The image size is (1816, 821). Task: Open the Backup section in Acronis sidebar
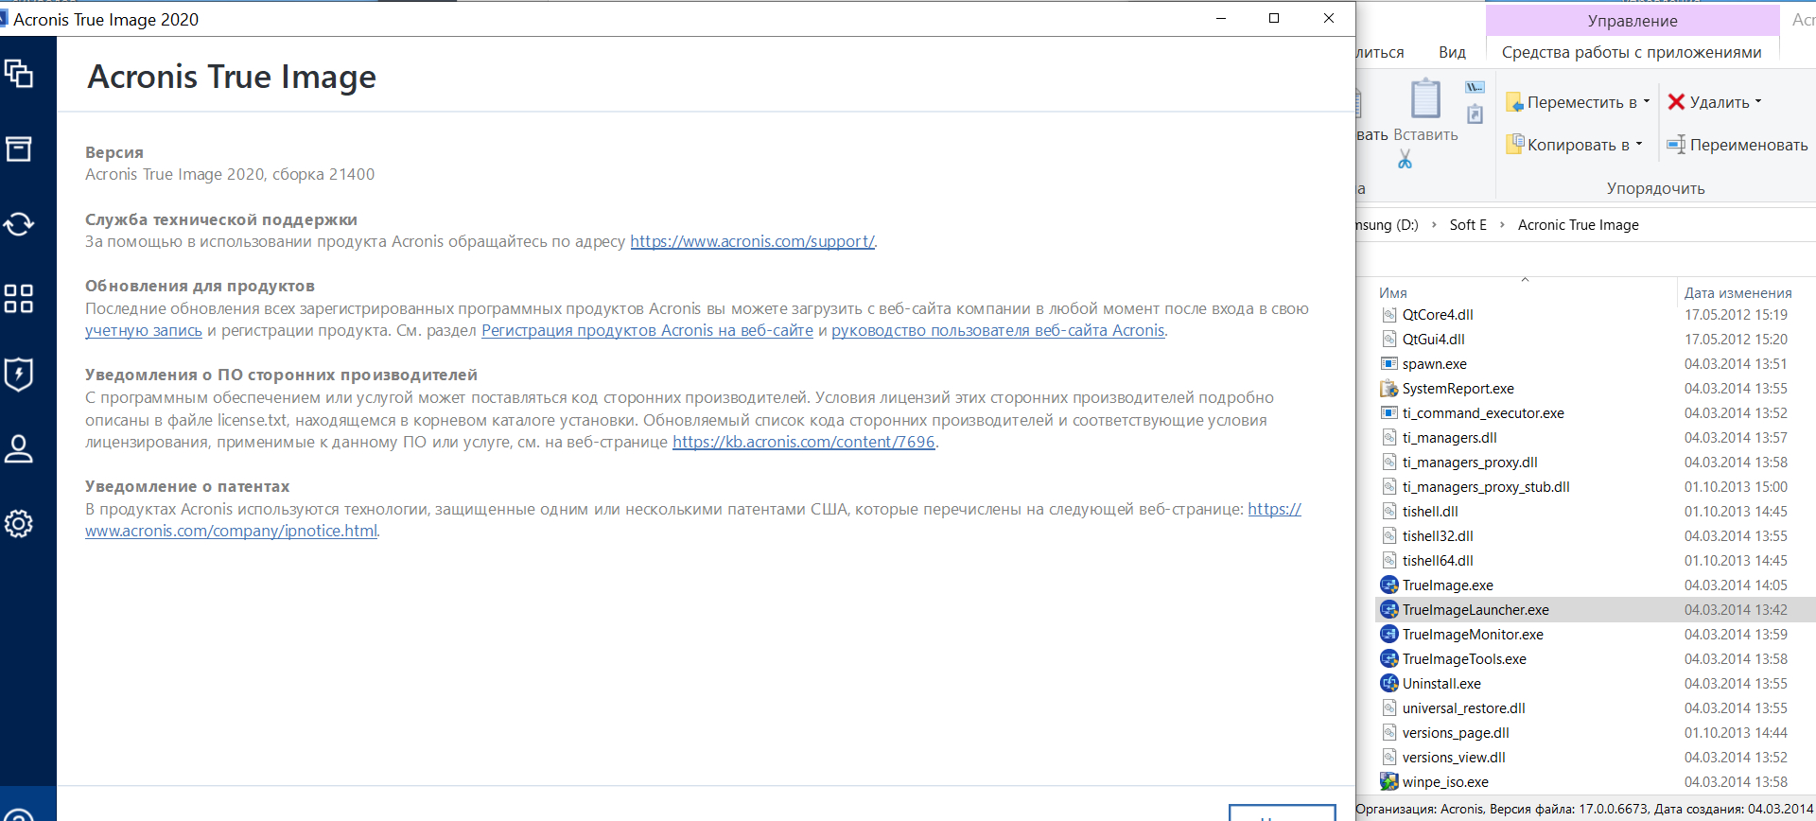(x=19, y=73)
